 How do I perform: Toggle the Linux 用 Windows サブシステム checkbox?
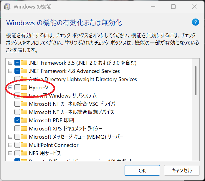point(17,96)
